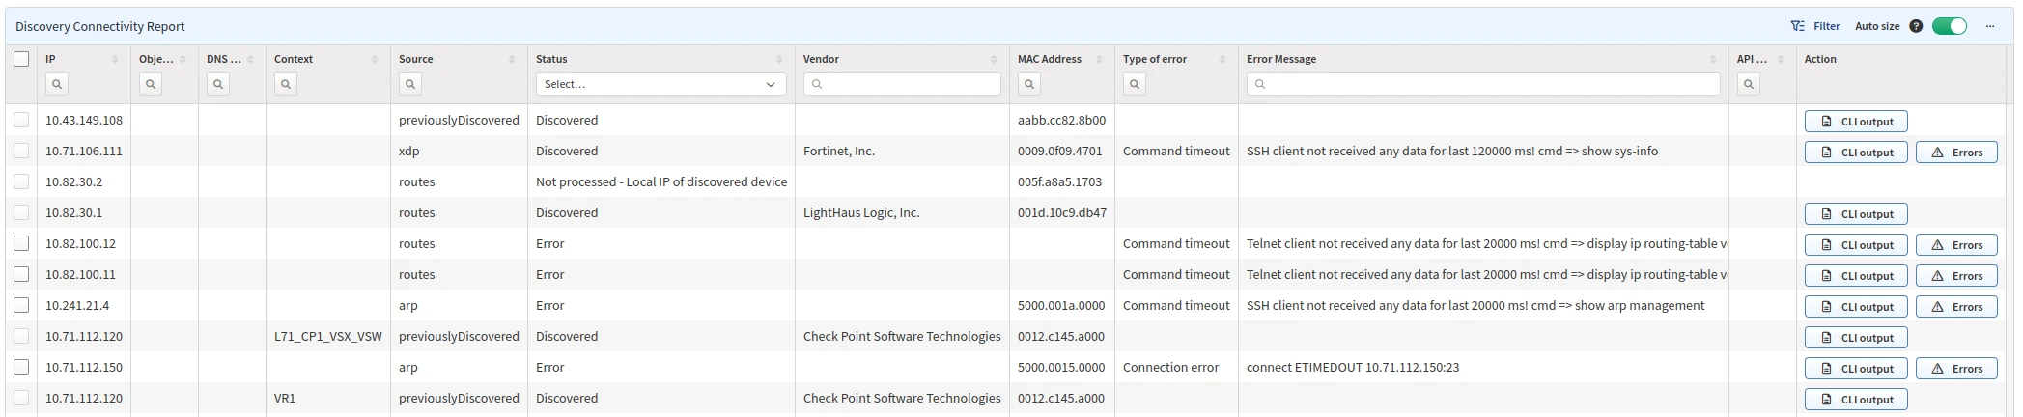This screenshot has width=2023, height=417.
Task: Click the search icon under IP column
Action: (57, 85)
